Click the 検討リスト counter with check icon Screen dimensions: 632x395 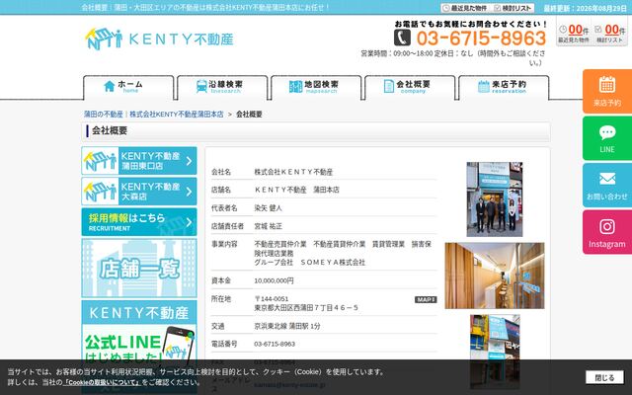[610, 33]
